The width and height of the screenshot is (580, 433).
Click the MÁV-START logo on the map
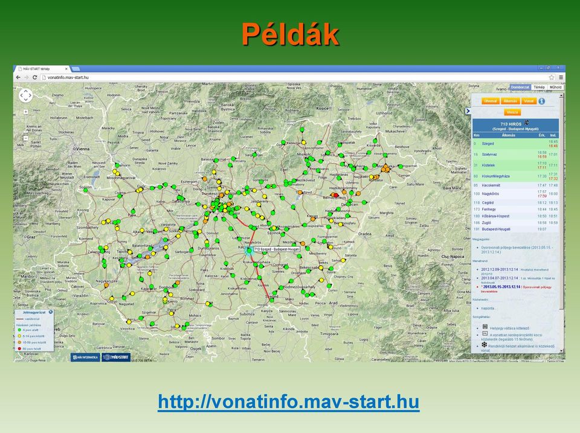tap(116, 357)
